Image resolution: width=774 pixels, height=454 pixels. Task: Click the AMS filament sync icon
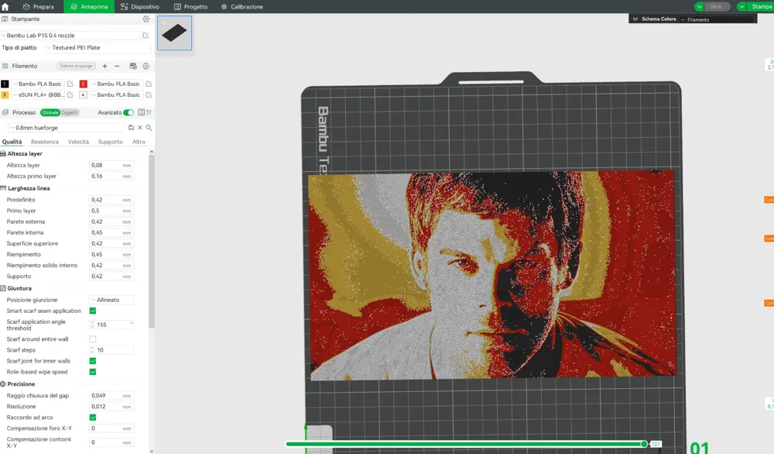click(x=133, y=66)
